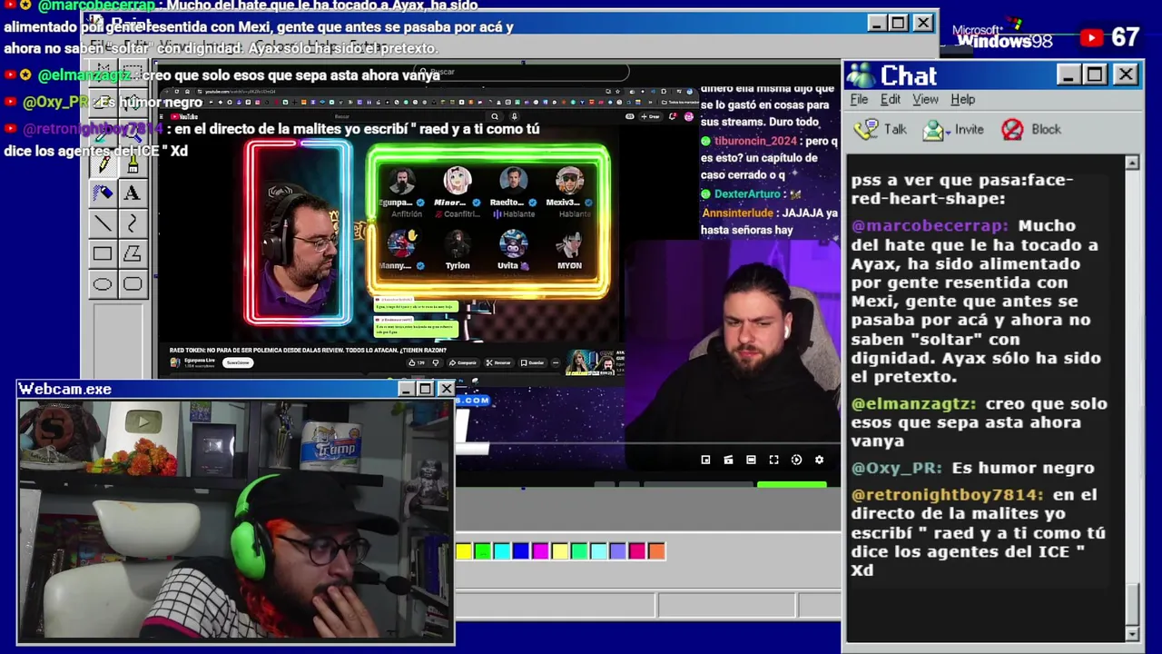Click the Recortar clip button under video
This screenshot has width=1162, height=654.
[x=498, y=362]
